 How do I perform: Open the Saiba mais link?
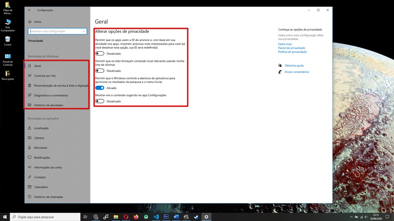coord(285,44)
